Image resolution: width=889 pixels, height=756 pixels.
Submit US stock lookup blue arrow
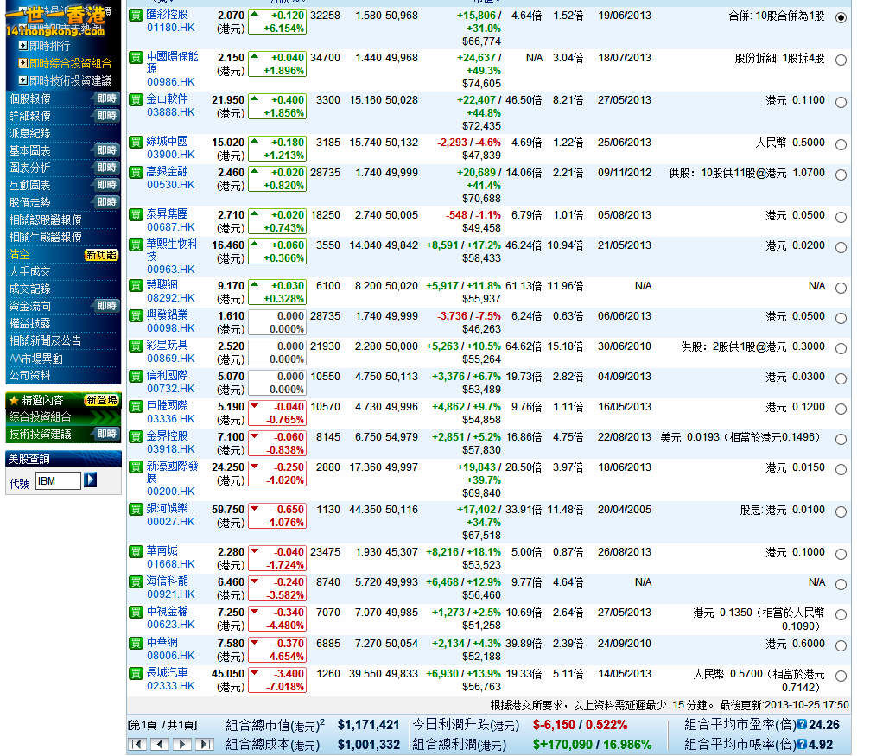click(91, 480)
